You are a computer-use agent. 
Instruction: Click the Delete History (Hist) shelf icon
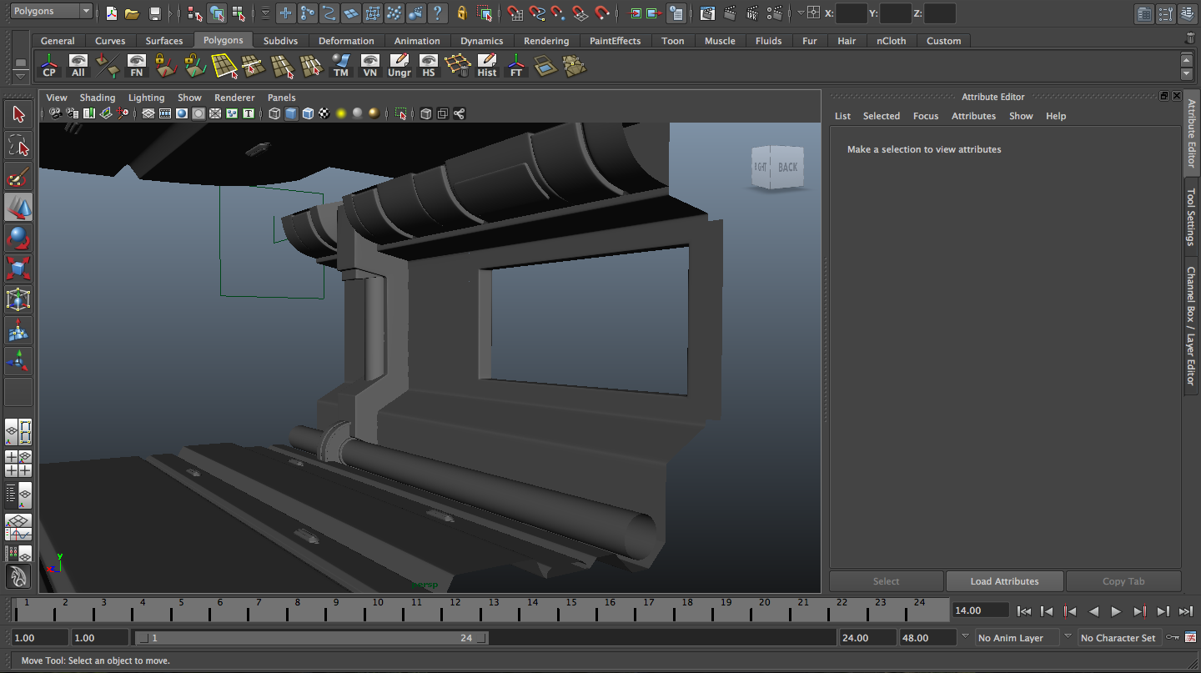487,66
